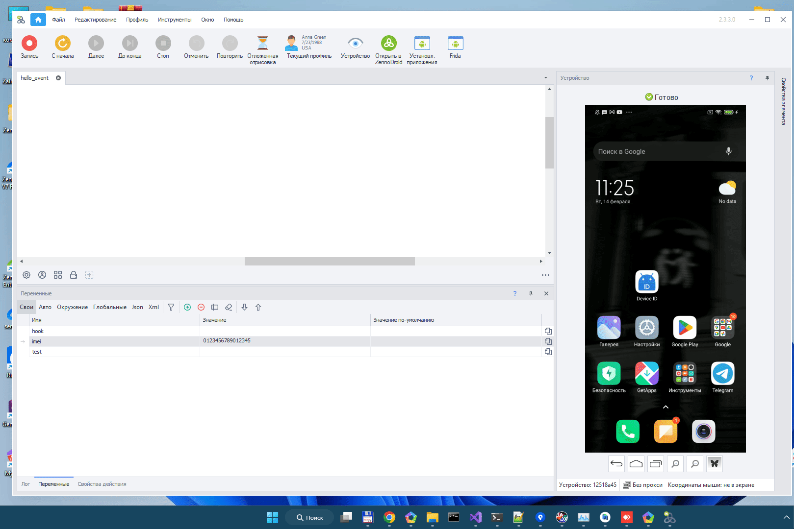Image resolution: width=794 pixels, height=529 pixels.
Task: Start recording with the Запись button
Action: [29, 47]
